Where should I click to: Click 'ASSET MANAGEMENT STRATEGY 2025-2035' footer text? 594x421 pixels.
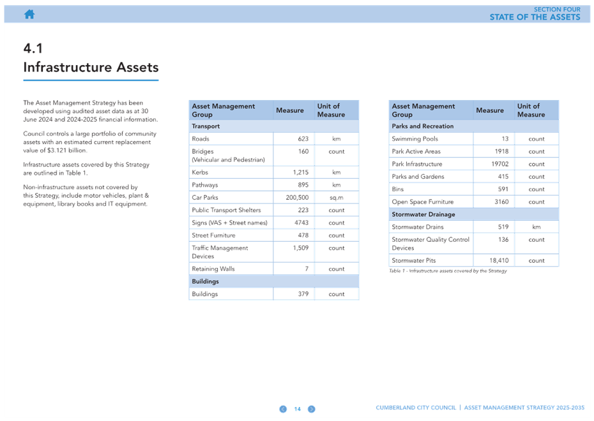(524, 408)
